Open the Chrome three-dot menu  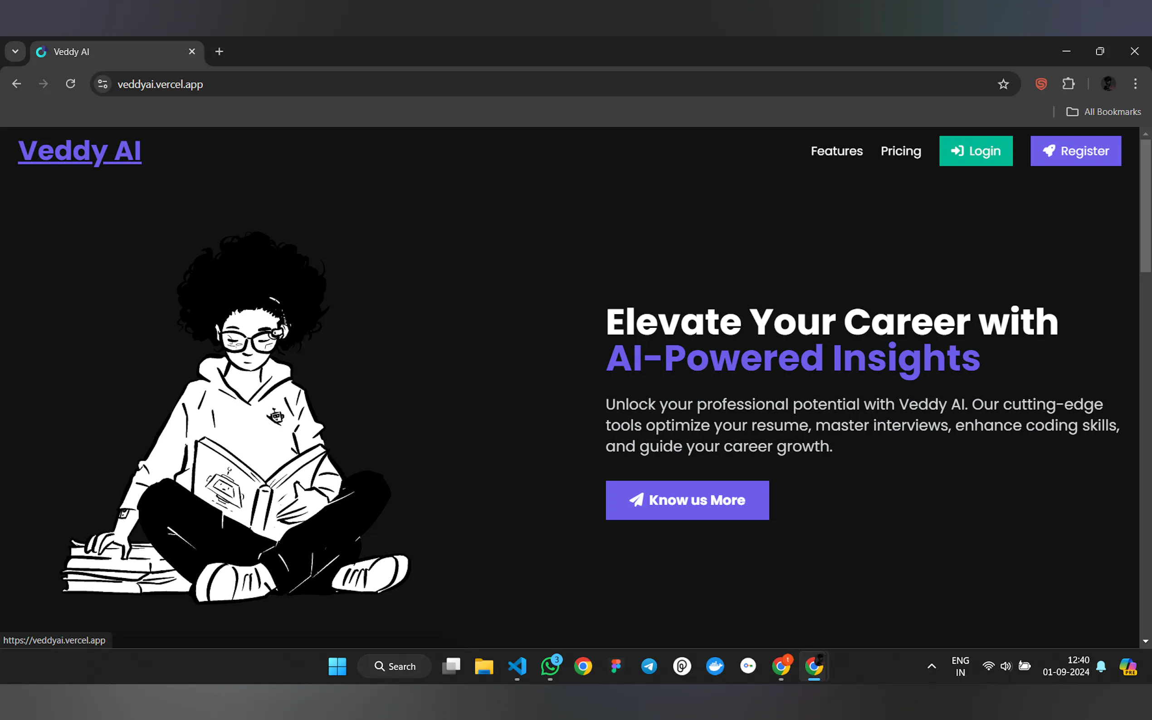coord(1135,84)
